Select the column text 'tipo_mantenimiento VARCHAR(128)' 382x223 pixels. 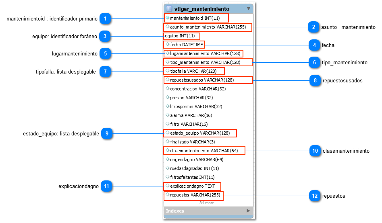(x=205, y=62)
